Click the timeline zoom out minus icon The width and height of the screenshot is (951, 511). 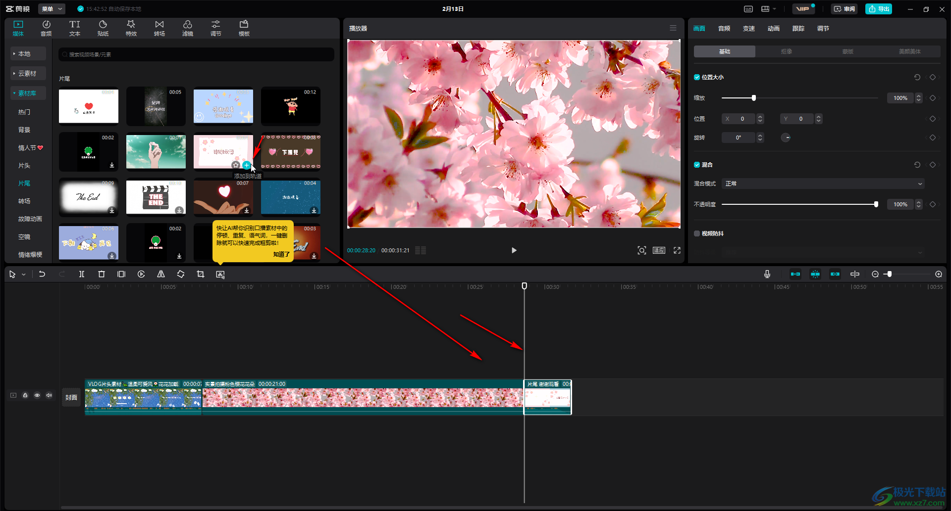pyautogui.click(x=875, y=274)
